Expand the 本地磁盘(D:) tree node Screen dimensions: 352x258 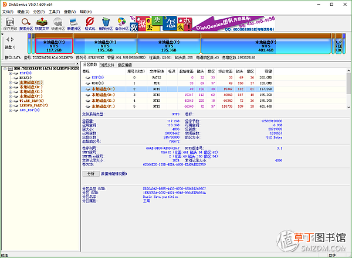click(x=11, y=87)
